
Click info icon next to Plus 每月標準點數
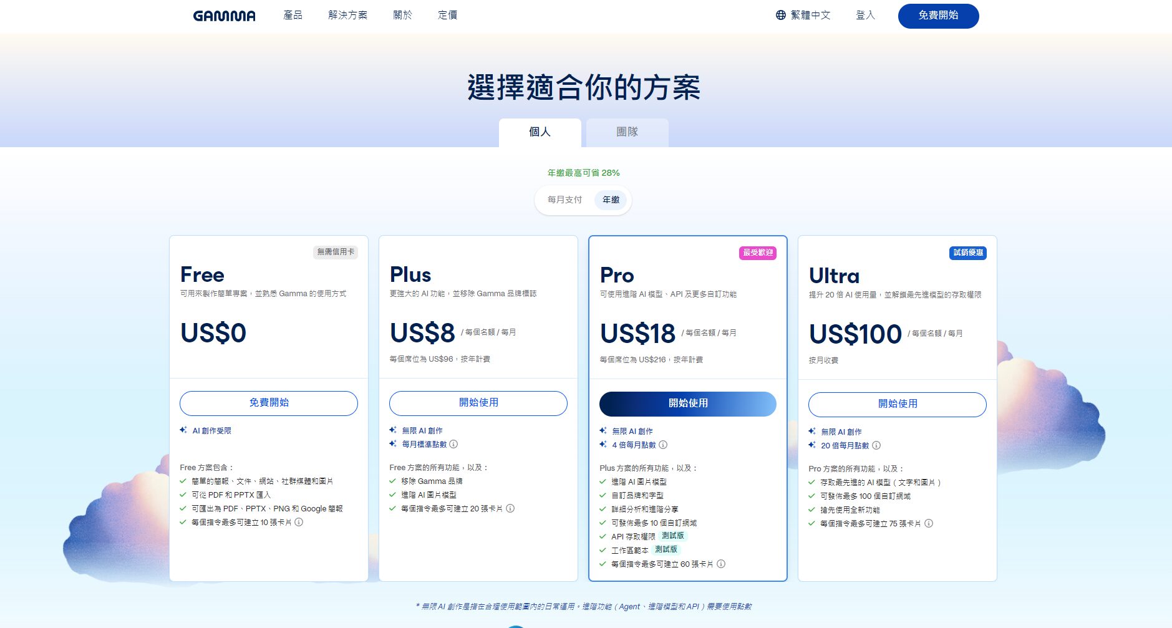[453, 444]
